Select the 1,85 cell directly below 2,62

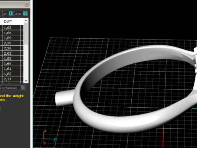(11, 58)
